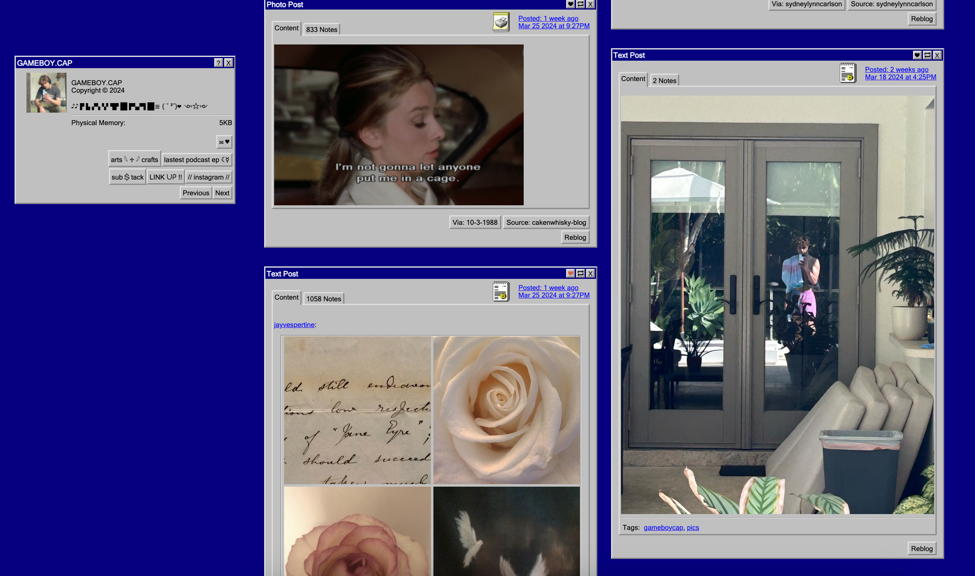Click the help question mark in GAMEBOY.CAP window
Image resolution: width=975 pixels, height=576 pixels.
[x=218, y=63]
